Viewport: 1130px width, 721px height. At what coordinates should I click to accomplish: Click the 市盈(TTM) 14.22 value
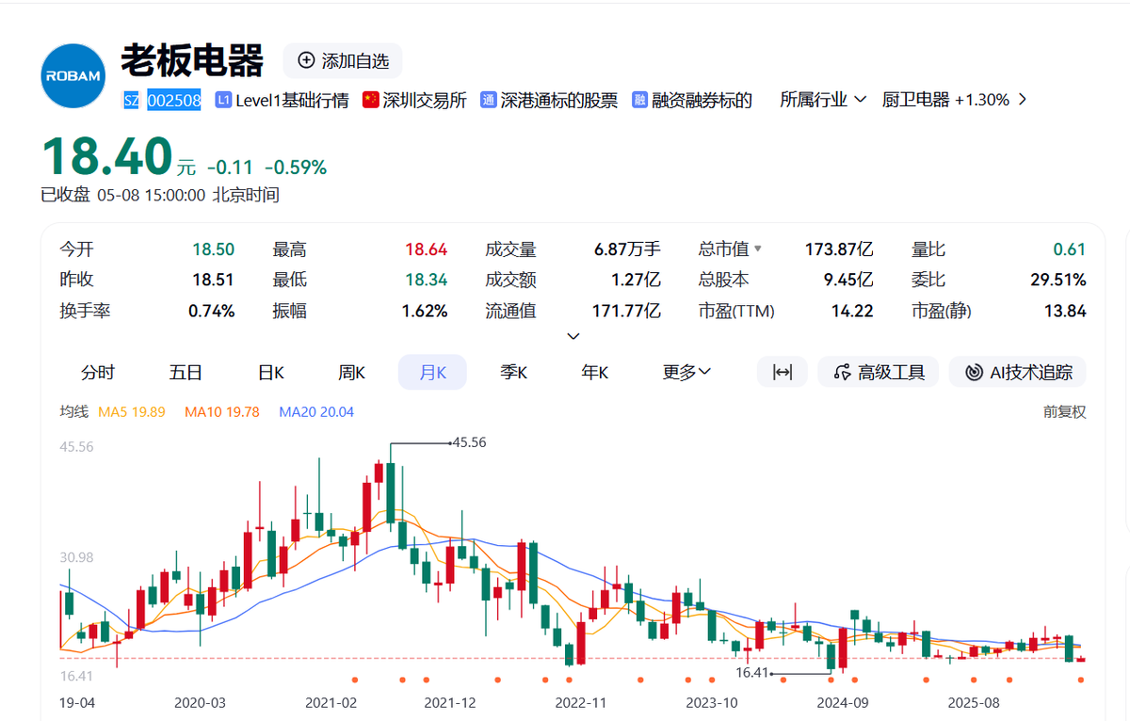pos(853,311)
